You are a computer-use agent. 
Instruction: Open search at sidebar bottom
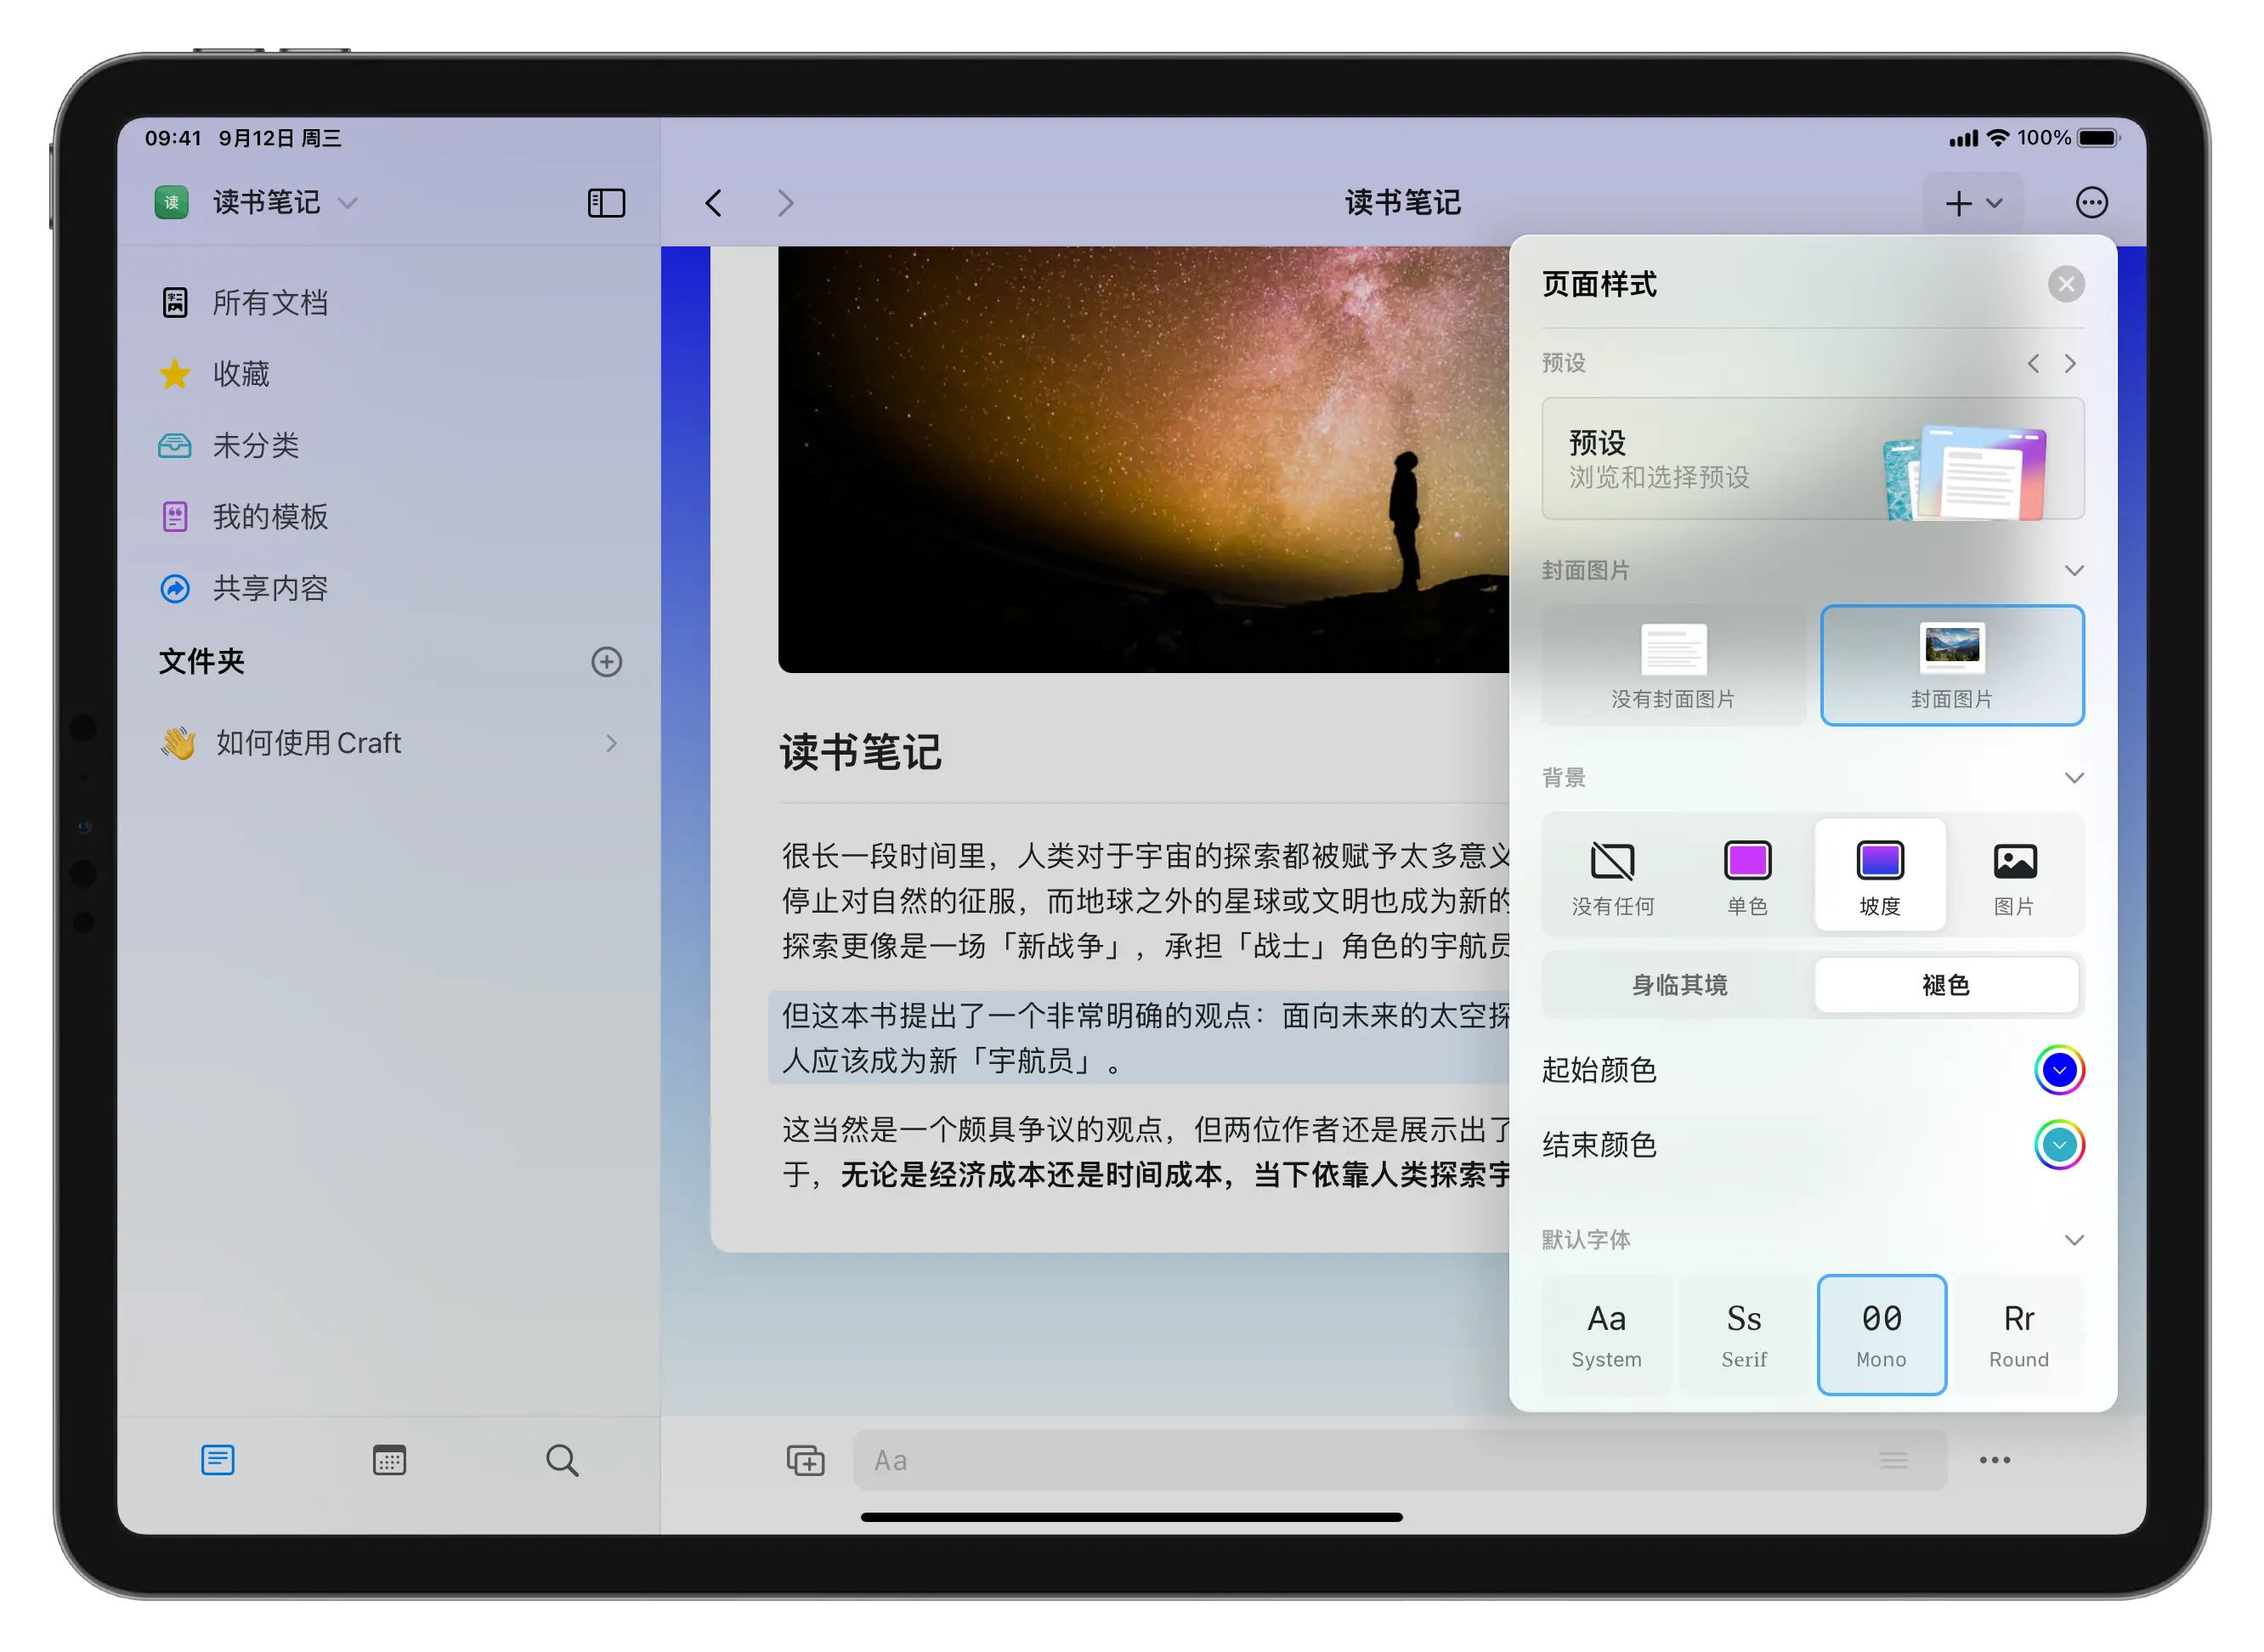[562, 1461]
